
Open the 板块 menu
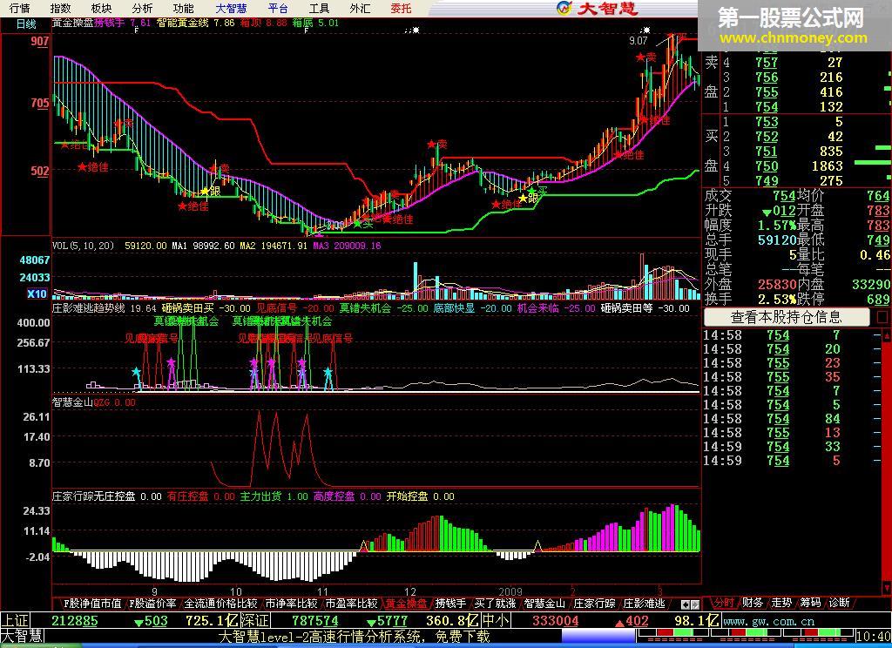tap(101, 8)
